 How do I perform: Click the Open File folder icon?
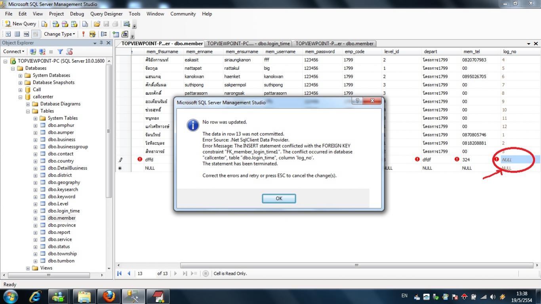pyautogui.click(x=97, y=24)
